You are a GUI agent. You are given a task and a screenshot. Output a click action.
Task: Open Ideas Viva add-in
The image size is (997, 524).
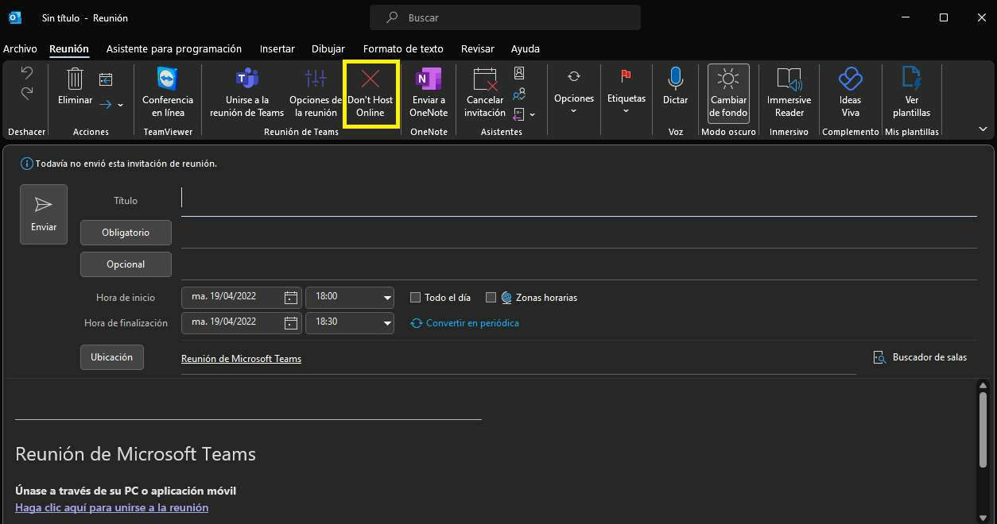[850, 93]
